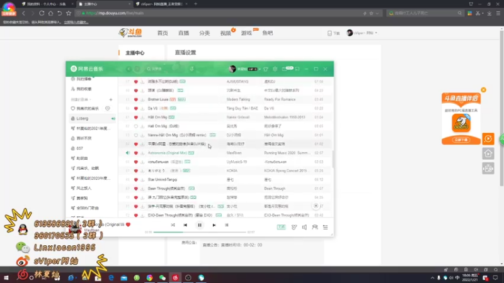504x283 pixels.
Task: Toggle like heart on Brother Louie
Action: pos(136,99)
